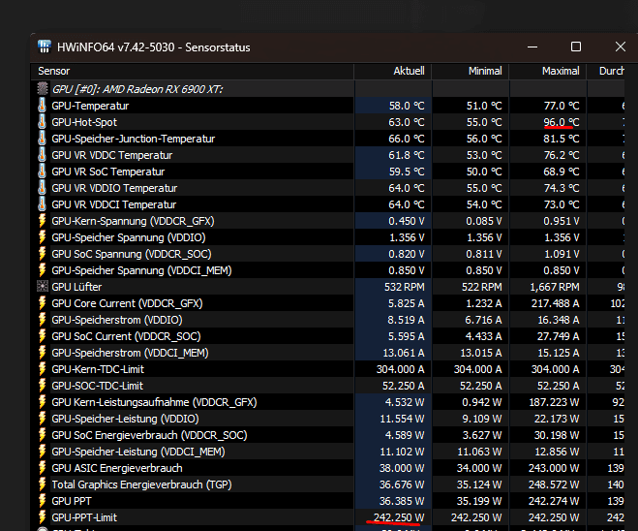Click the Aktuell column header

coord(393,72)
